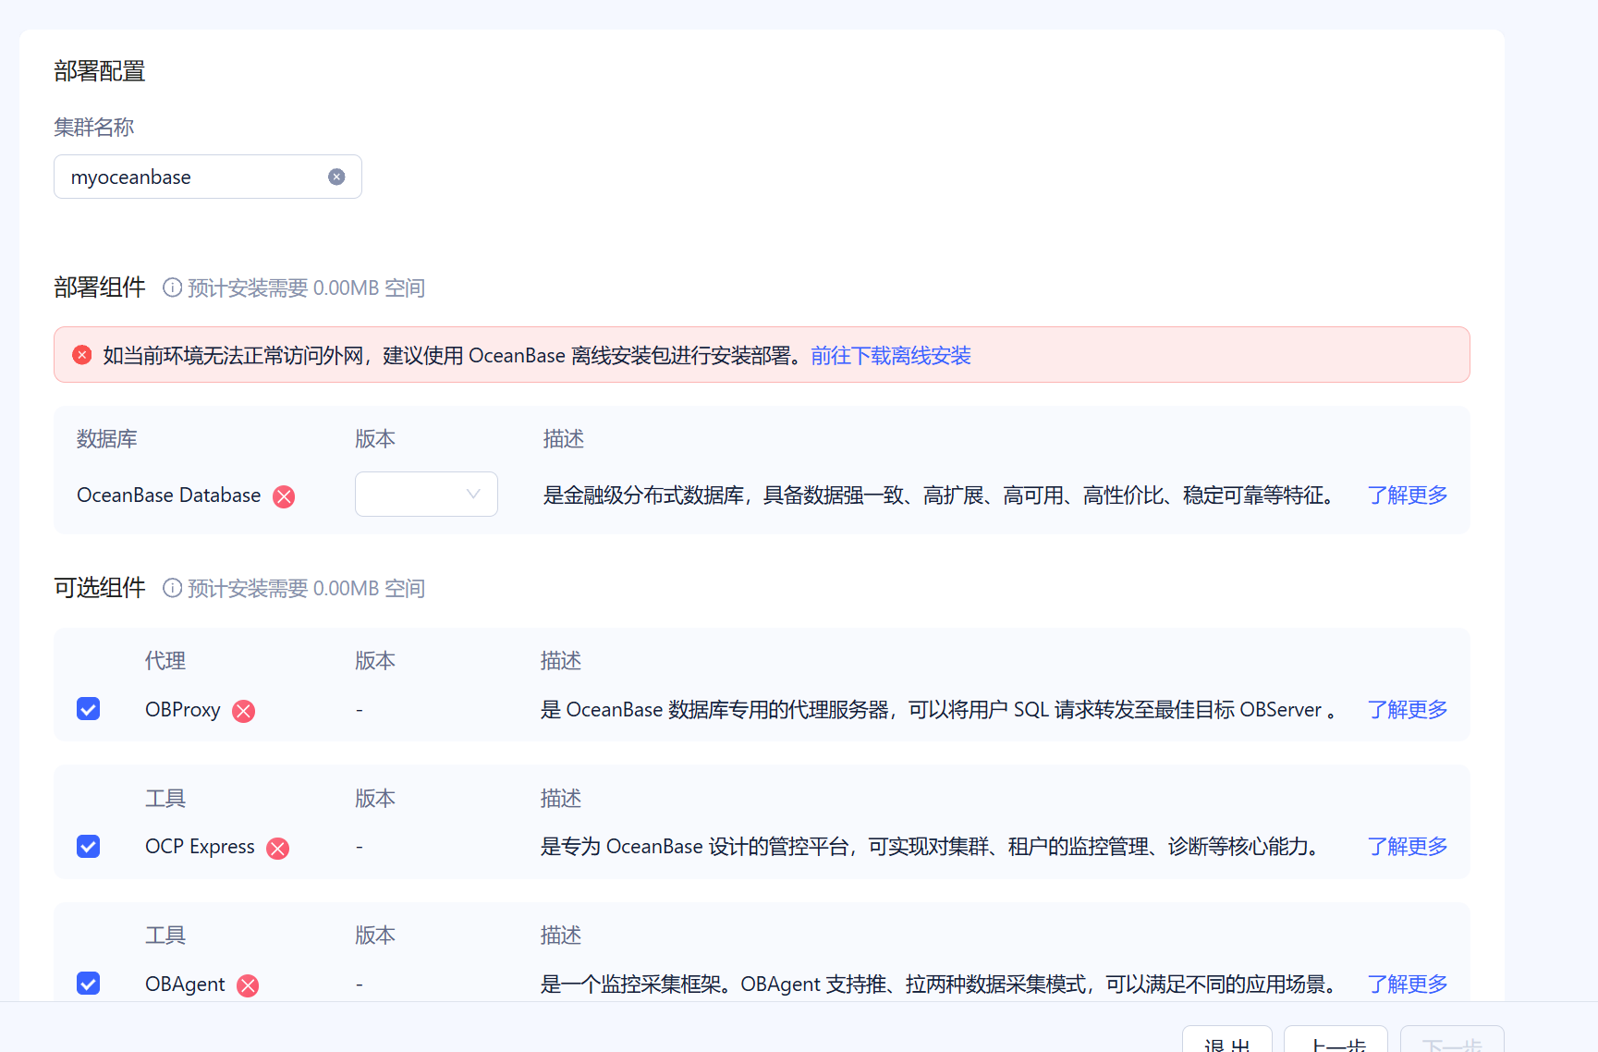This screenshot has width=1598, height=1052.
Task: Click error icon beside OBAgent
Action: point(248,985)
